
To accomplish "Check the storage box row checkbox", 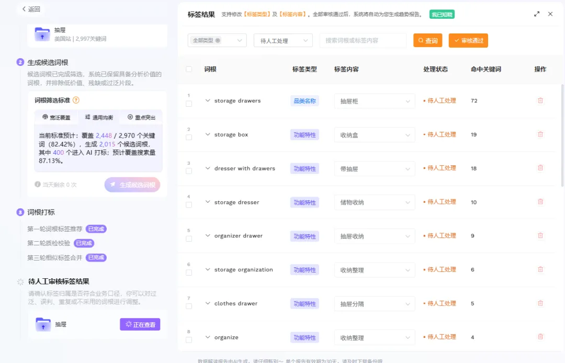I will pos(189,138).
